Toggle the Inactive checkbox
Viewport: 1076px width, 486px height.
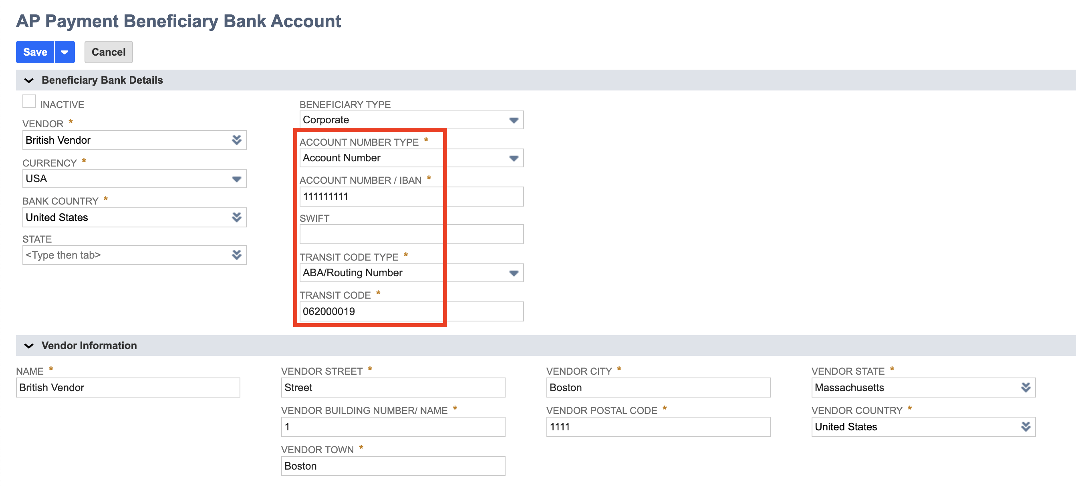click(29, 101)
